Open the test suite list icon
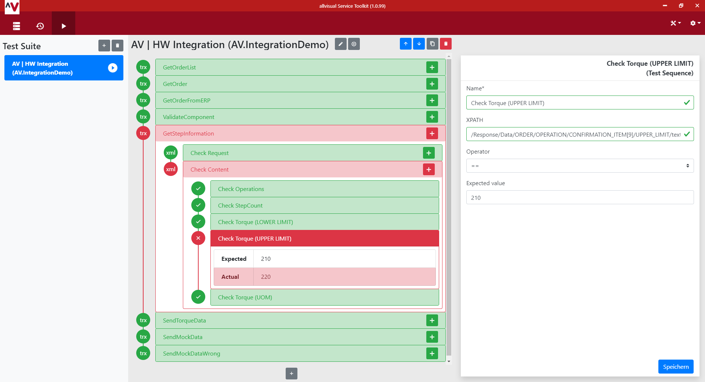This screenshot has width=705, height=382. pos(17,26)
